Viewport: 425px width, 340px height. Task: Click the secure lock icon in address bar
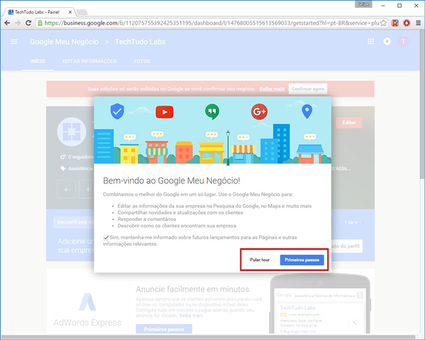click(40, 23)
